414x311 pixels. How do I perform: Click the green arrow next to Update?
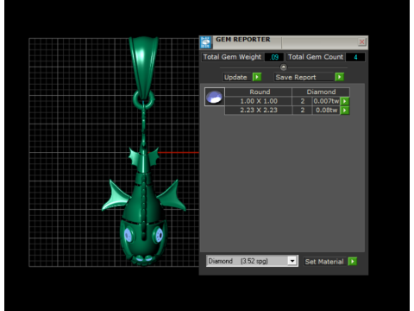point(257,77)
